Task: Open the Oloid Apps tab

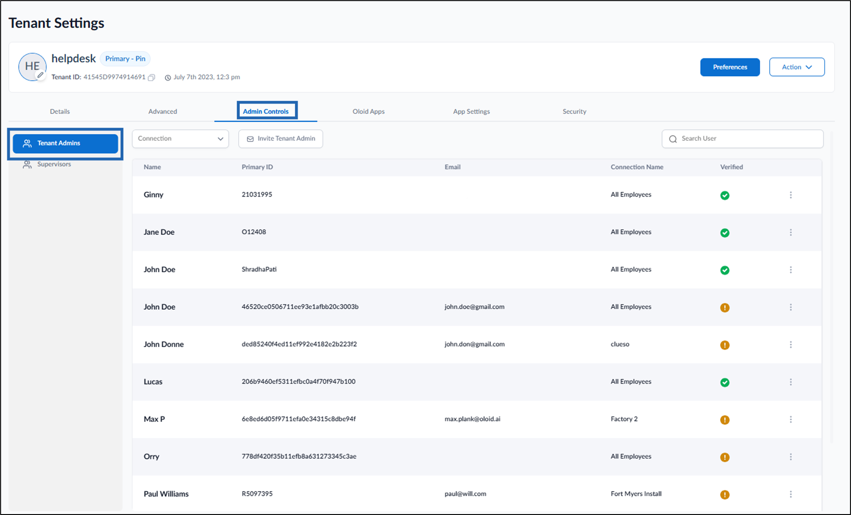Action: pyautogui.click(x=368, y=111)
